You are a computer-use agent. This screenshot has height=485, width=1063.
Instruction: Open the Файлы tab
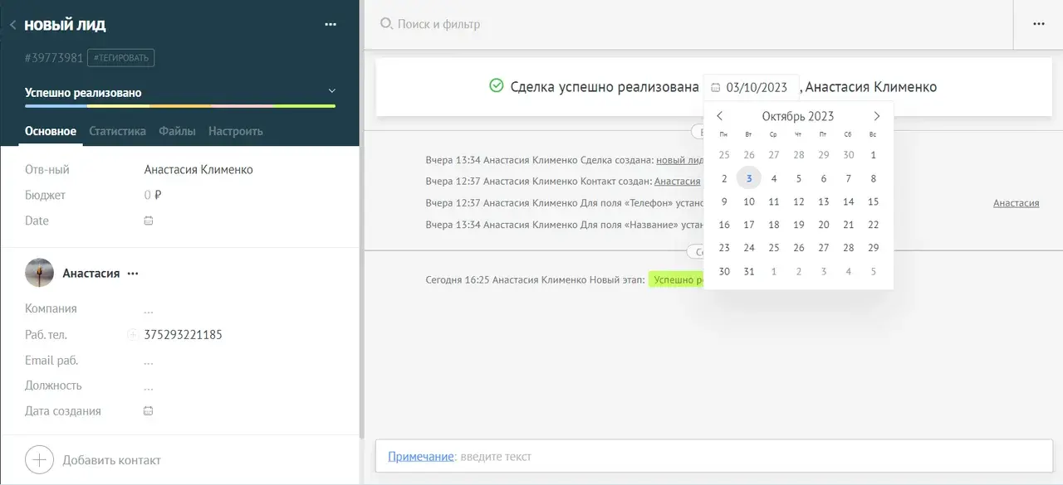tap(177, 131)
